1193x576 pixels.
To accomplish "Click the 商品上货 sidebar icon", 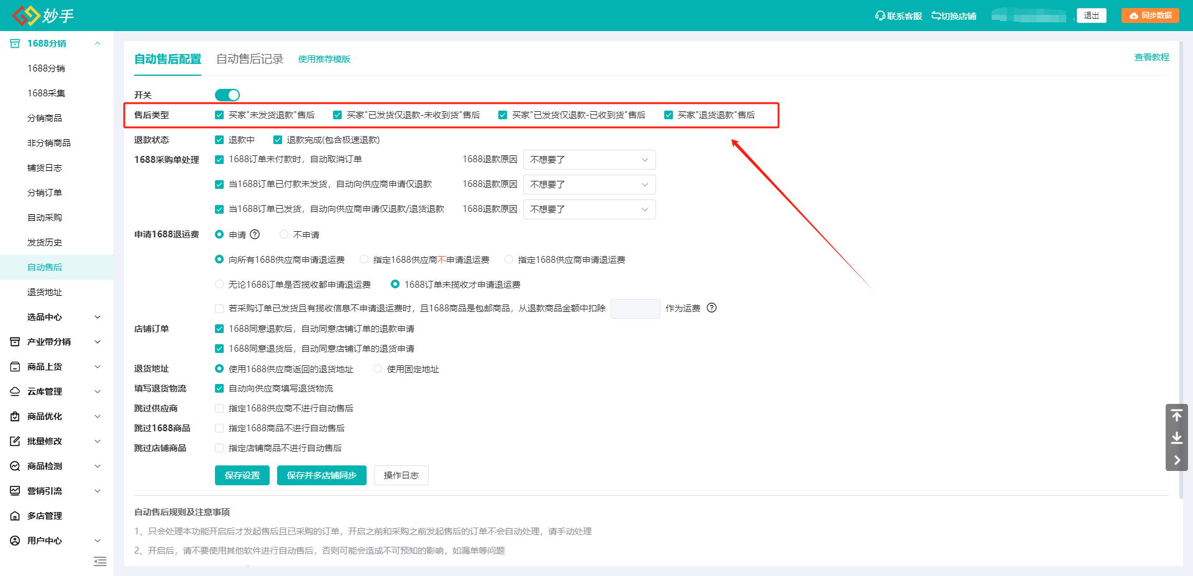I will pos(15,367).
